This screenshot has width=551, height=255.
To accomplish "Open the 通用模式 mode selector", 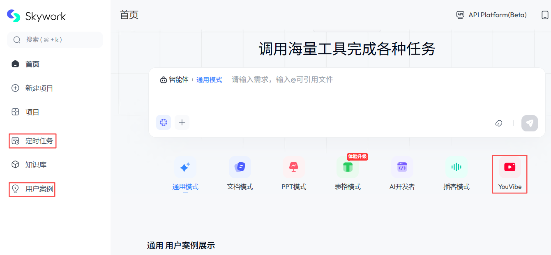I will [209, 79].
